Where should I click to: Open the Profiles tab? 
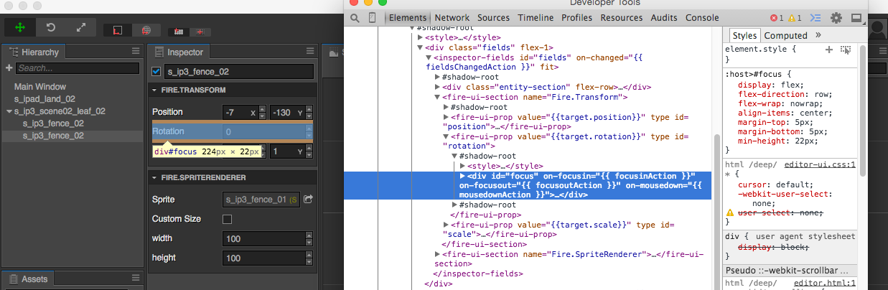coord(577,18)
